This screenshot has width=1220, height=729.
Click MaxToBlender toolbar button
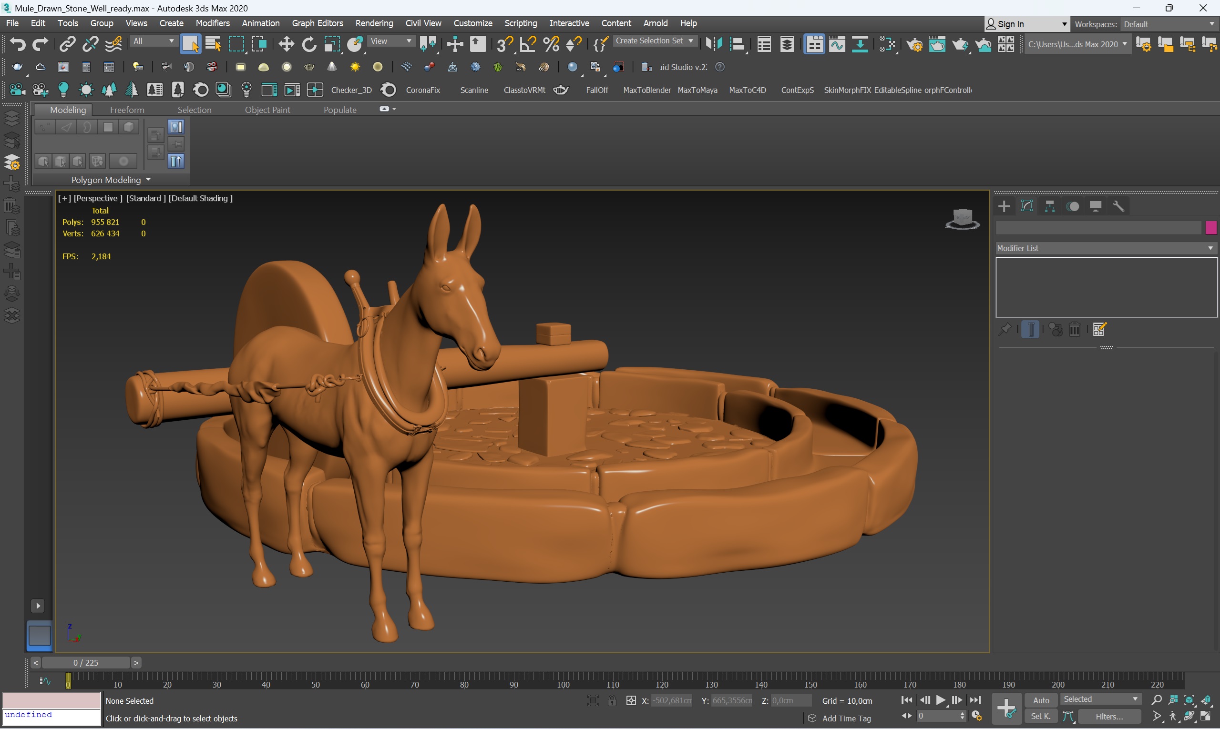pyautogui.click(x=647, y=90)
